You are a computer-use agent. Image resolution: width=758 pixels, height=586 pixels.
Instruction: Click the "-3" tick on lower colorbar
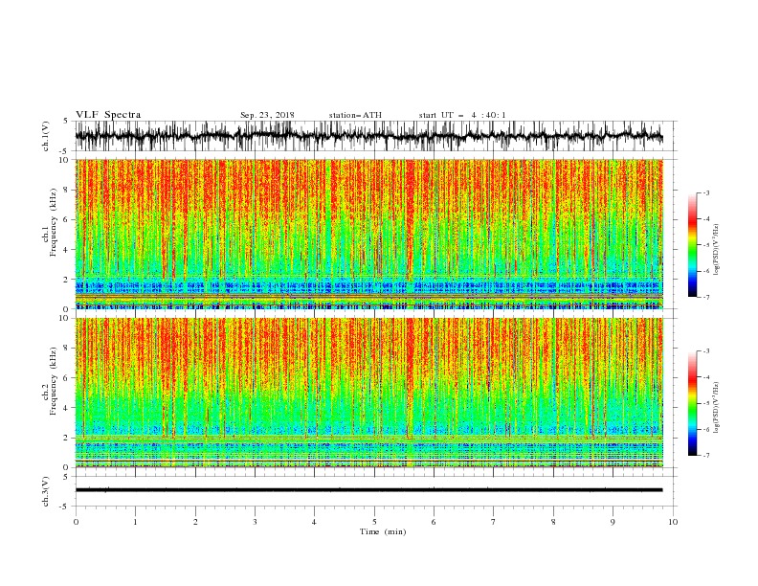click(x=705, y=351)
